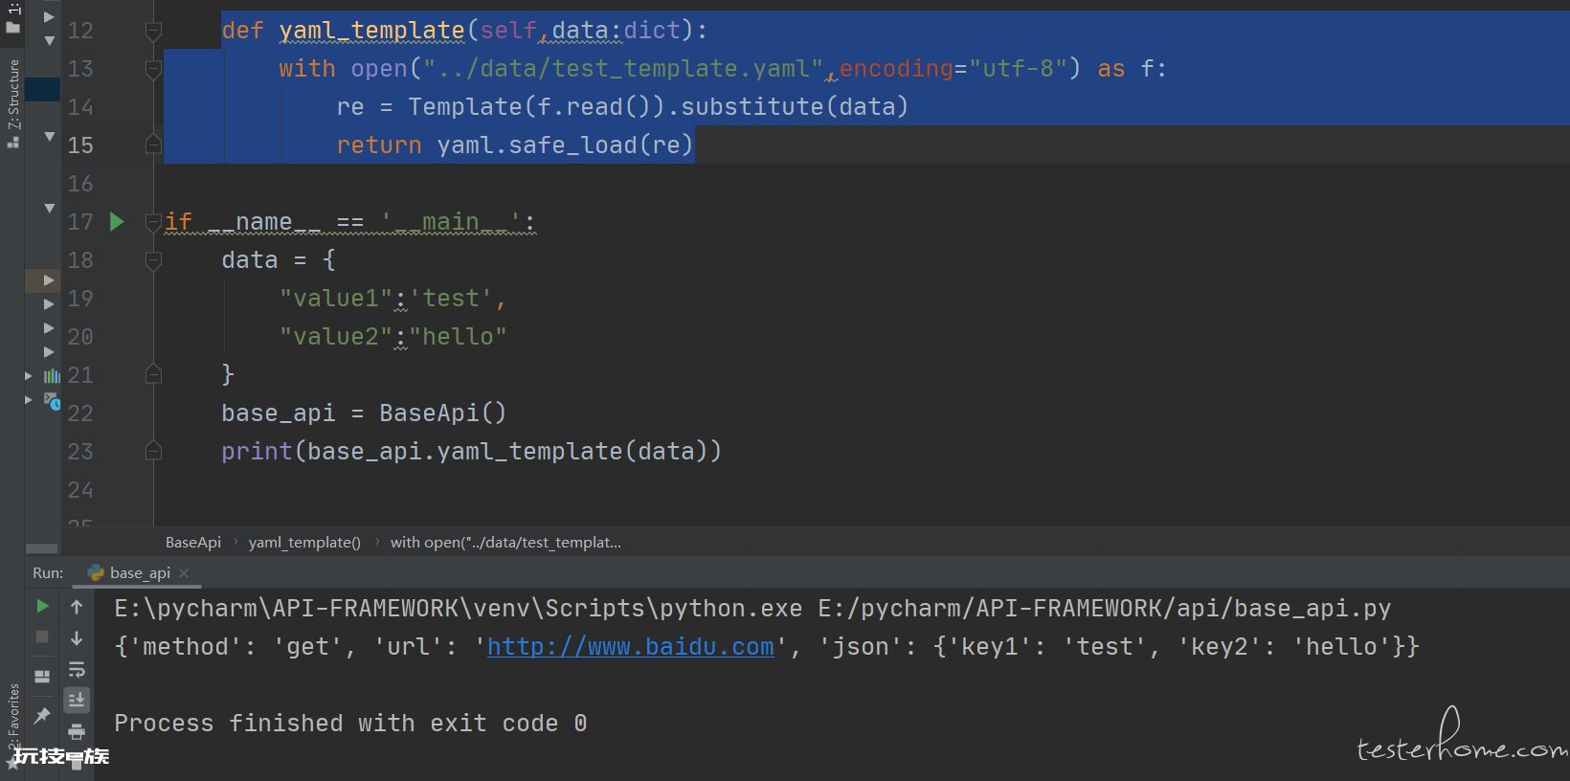Open the Scratches and Consoles icon

(x=52, y=401)
